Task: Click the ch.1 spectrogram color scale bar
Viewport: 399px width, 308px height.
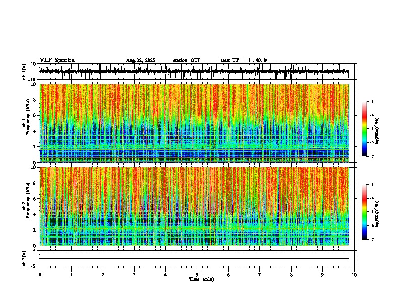Action: pyautogui.click(x=364, y=129)
